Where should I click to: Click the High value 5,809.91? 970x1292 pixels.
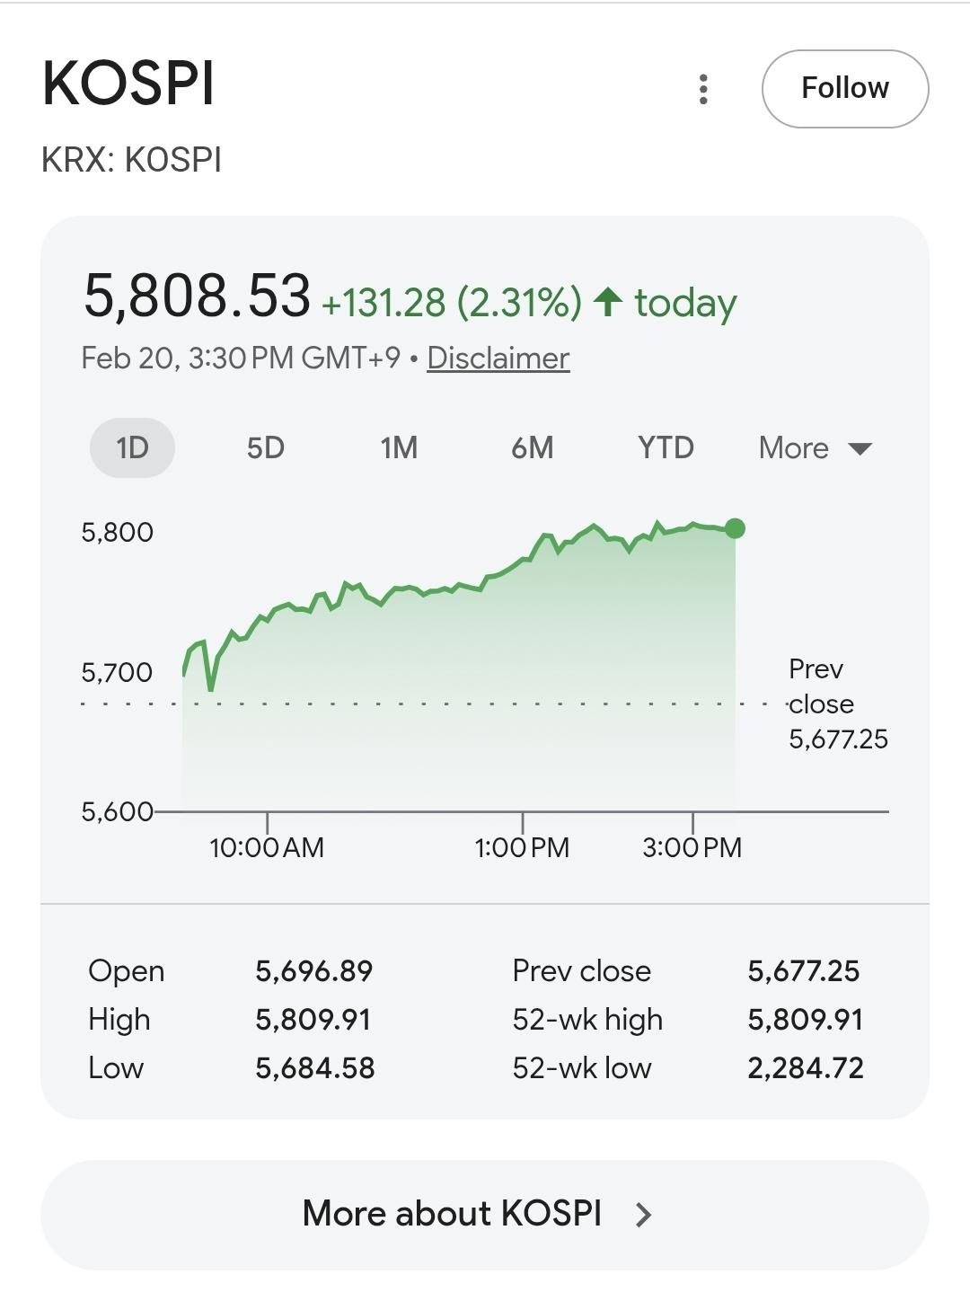[x=313, y=1019]
